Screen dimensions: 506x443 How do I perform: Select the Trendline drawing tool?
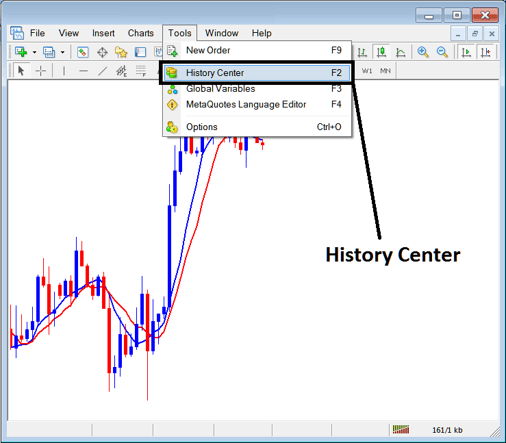103,71
